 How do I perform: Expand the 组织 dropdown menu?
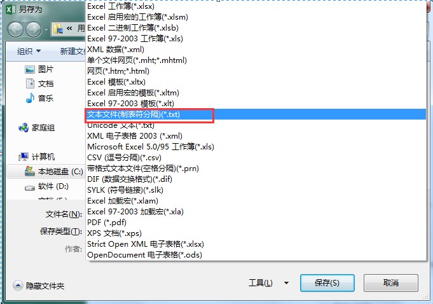29,51
